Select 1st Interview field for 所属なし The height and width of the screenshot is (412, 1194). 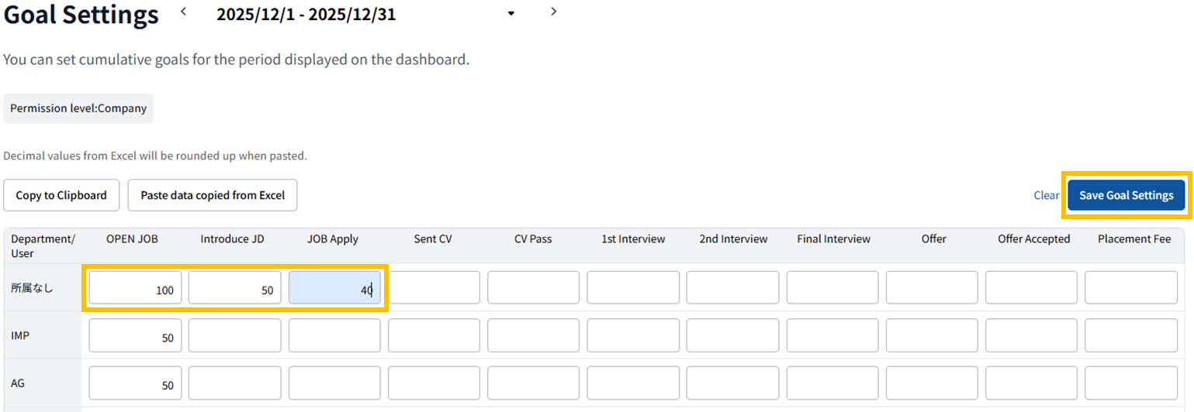point(633,287)
